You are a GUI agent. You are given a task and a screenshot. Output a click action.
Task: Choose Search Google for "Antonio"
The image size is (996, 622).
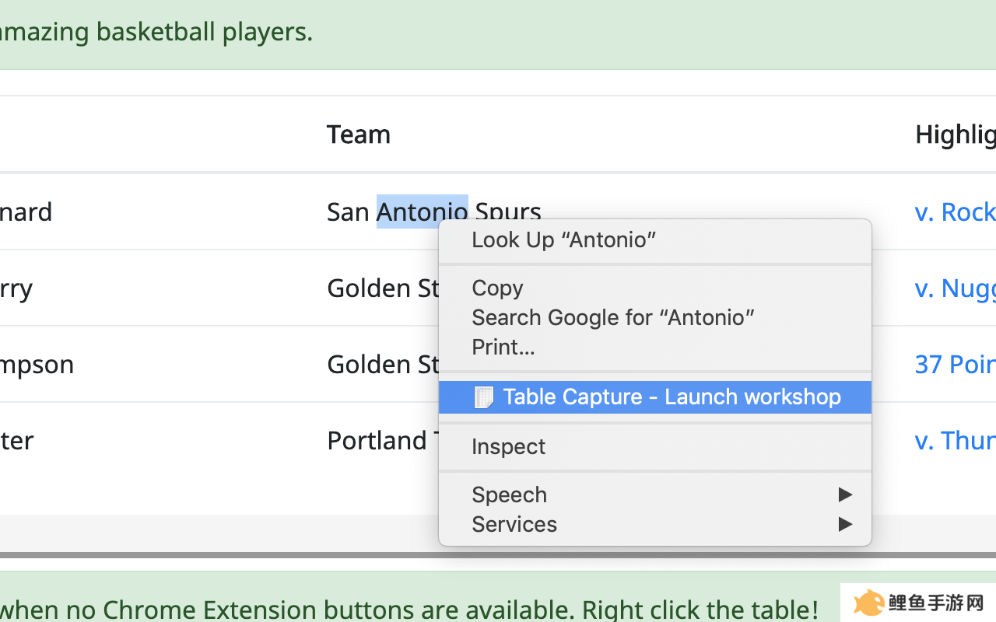(655, 317)
